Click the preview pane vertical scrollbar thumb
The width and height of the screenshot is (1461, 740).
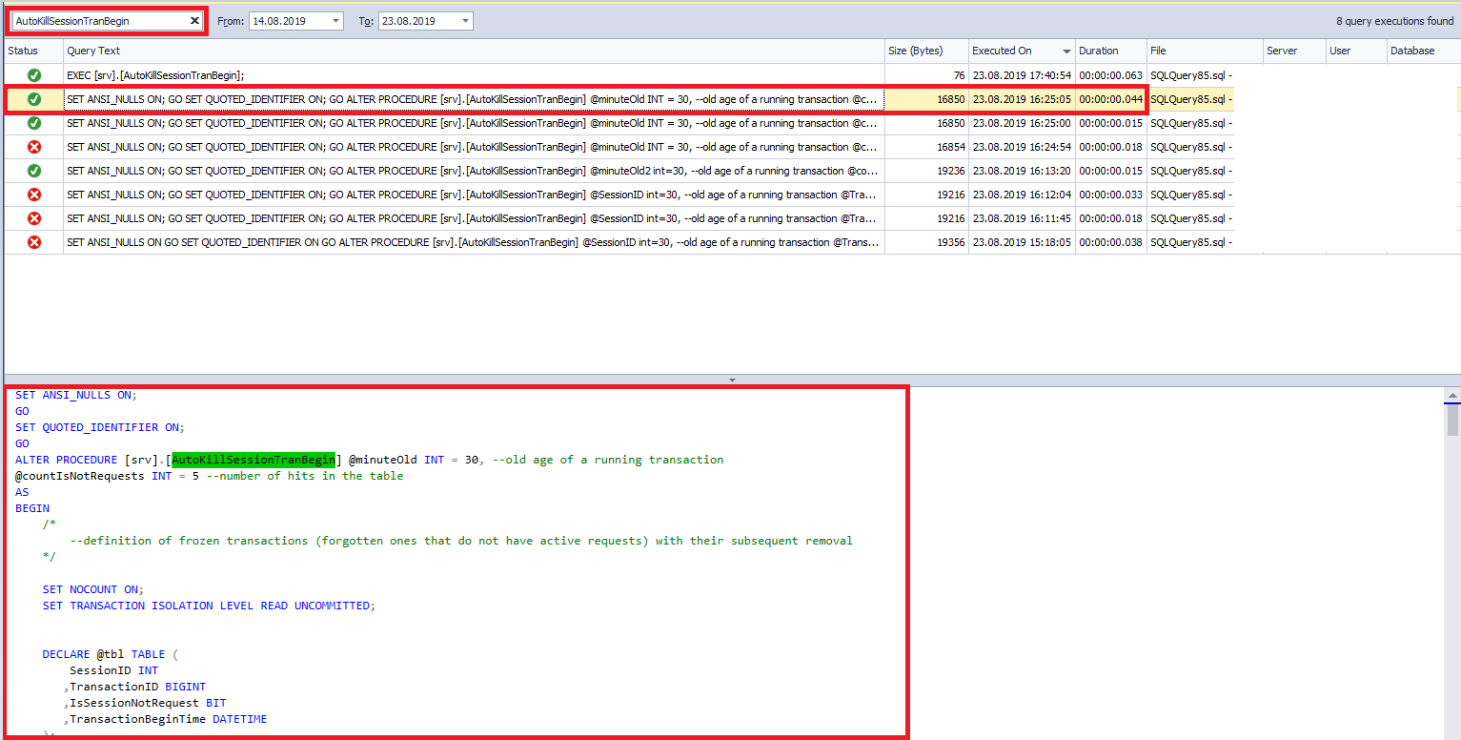1452,419
